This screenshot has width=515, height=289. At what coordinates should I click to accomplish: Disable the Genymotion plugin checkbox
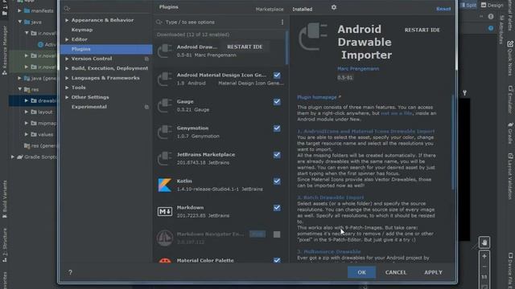tap(277, 128)
